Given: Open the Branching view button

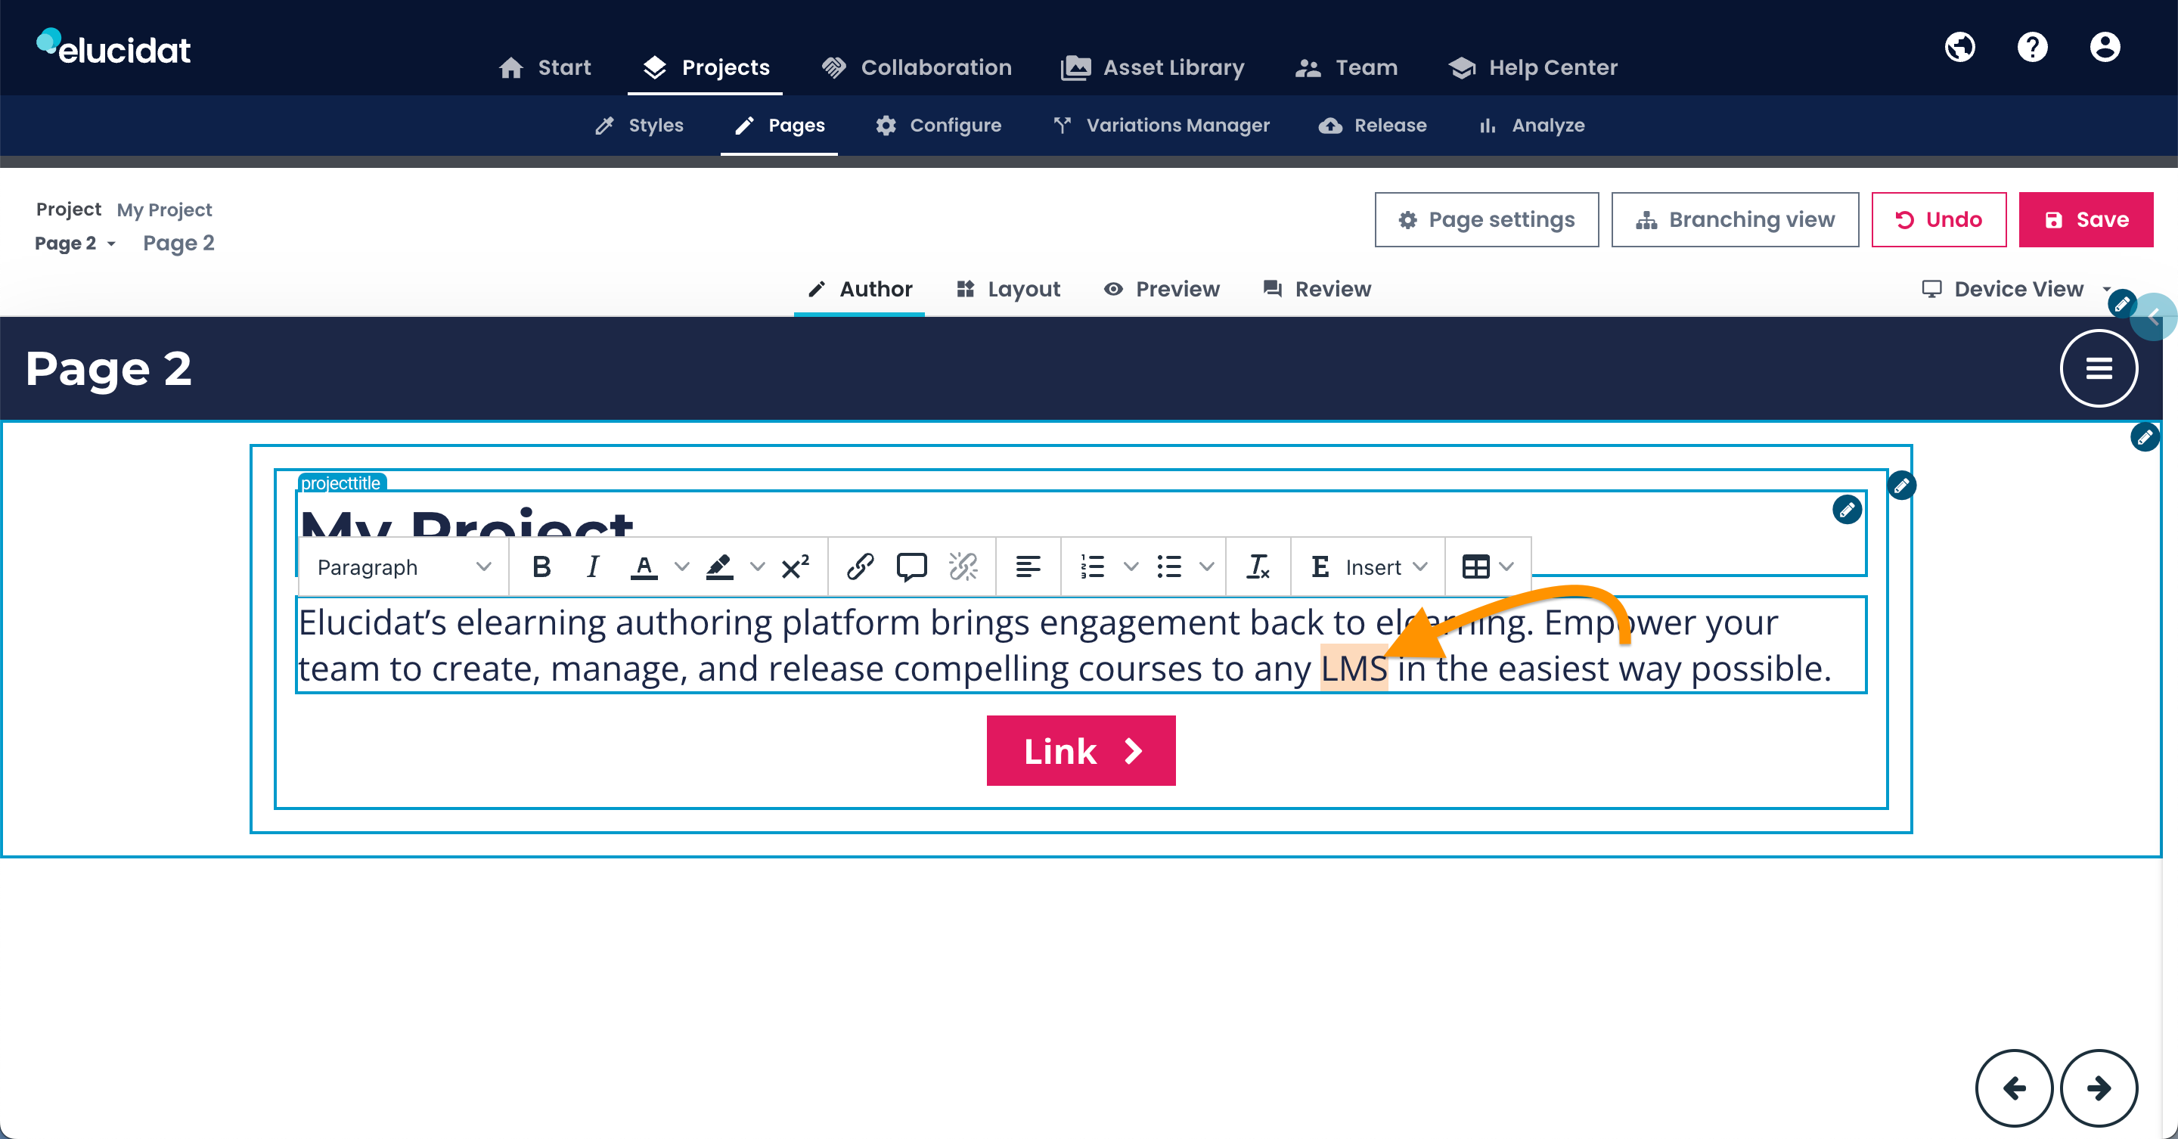Looking at the screenshot, I should pyautogui.click(x=1735, y=220).
